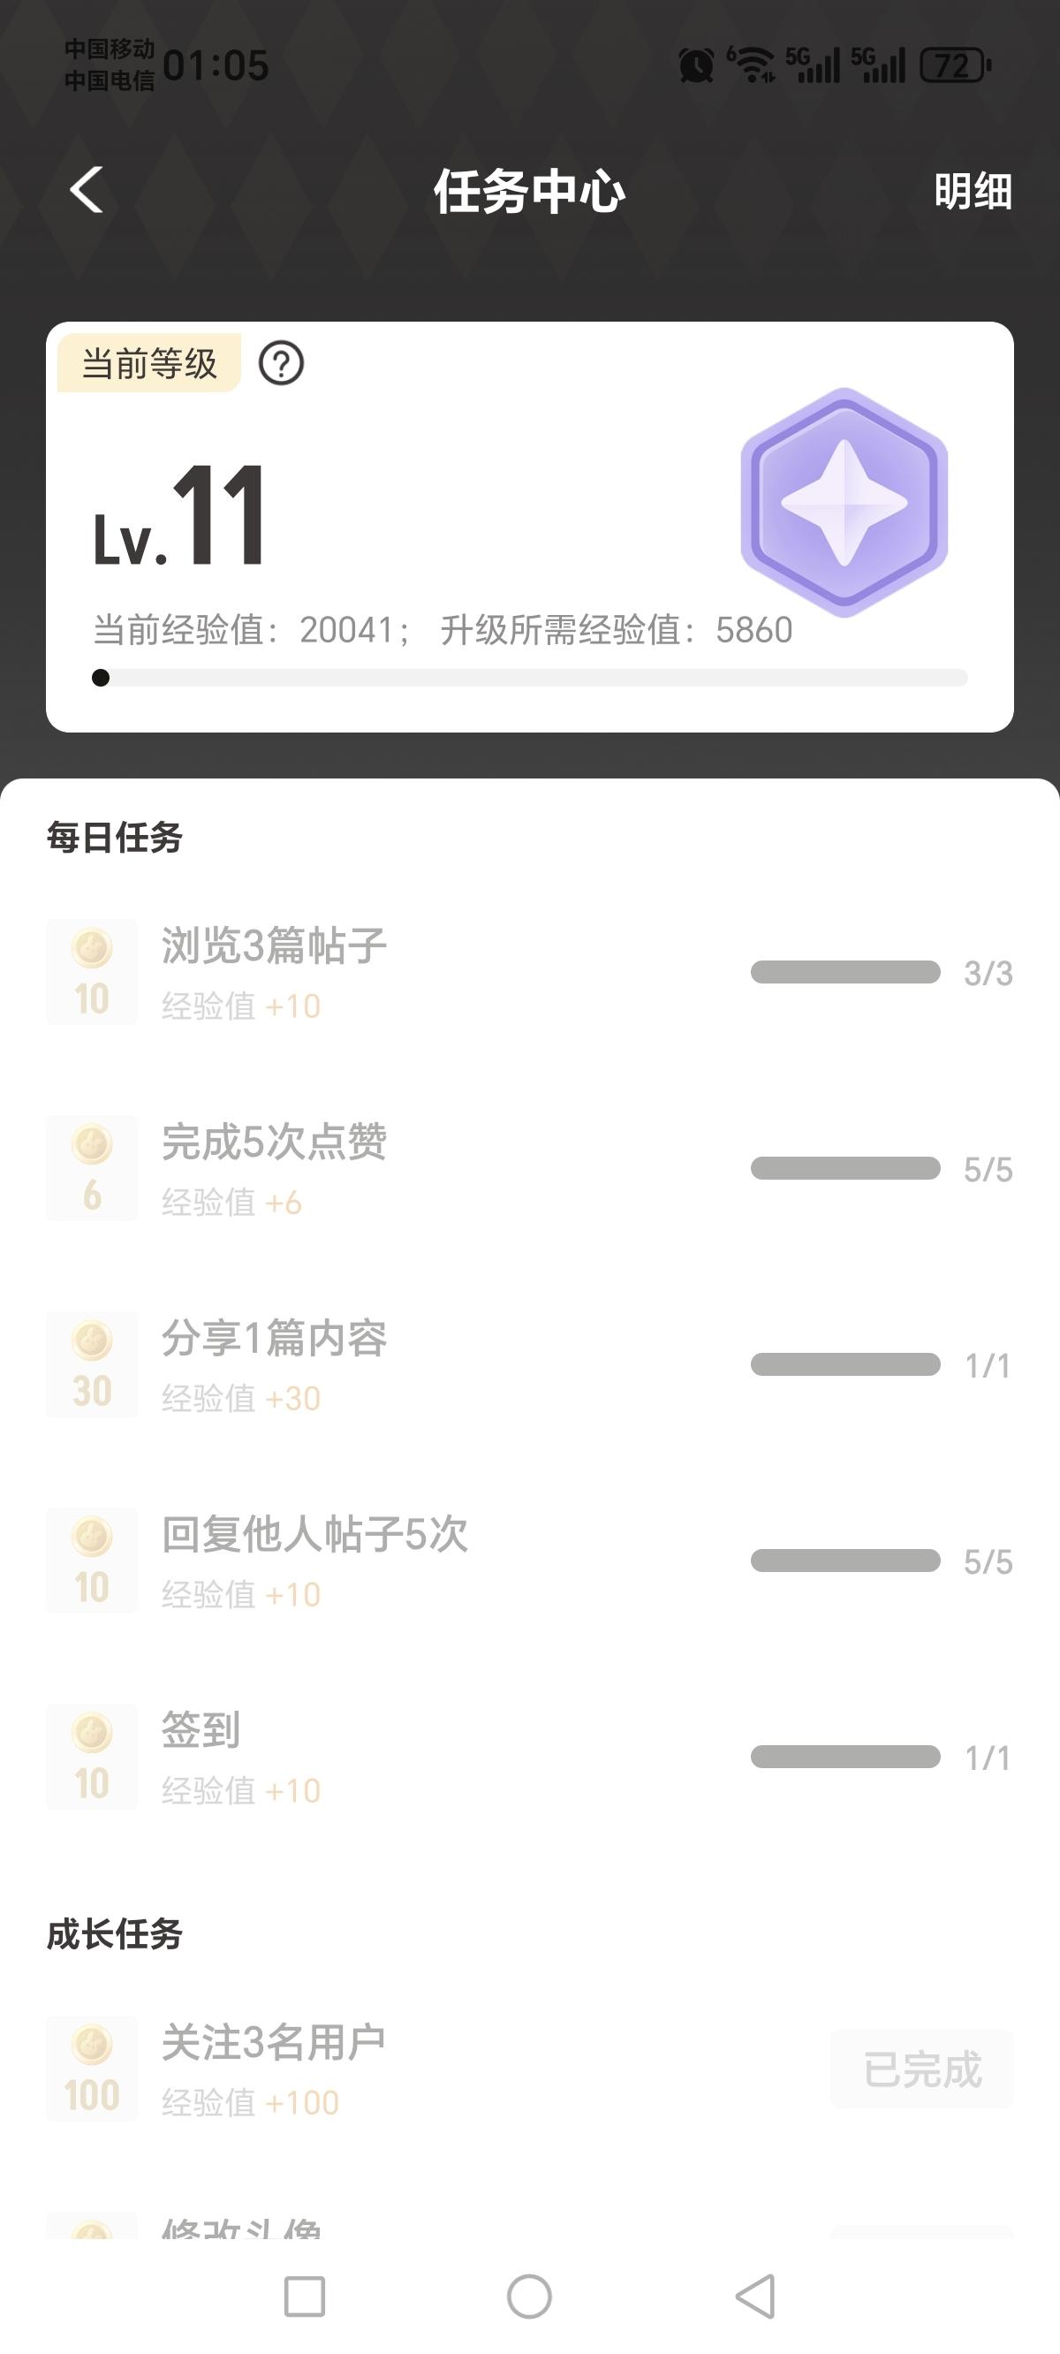The height and width of the screenshot is (2354, 1060).
Task: Tap the back arrow icon
Action: click(87, 190)
